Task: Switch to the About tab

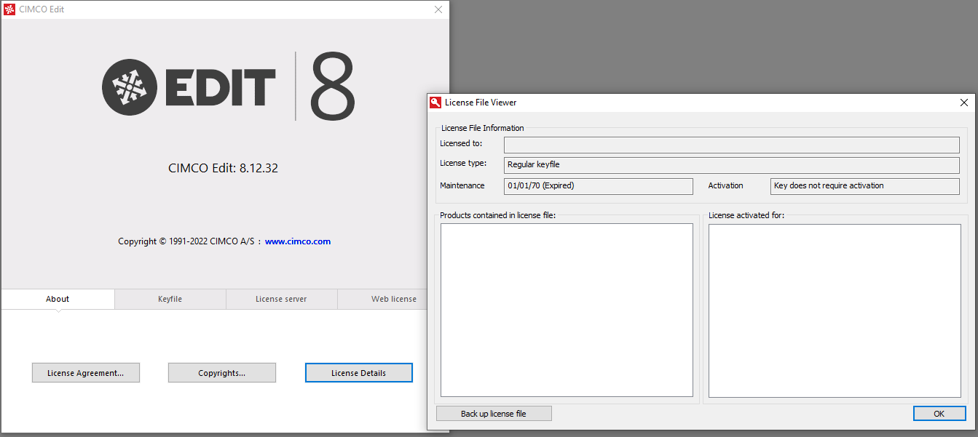Action: tap(58, 299)
